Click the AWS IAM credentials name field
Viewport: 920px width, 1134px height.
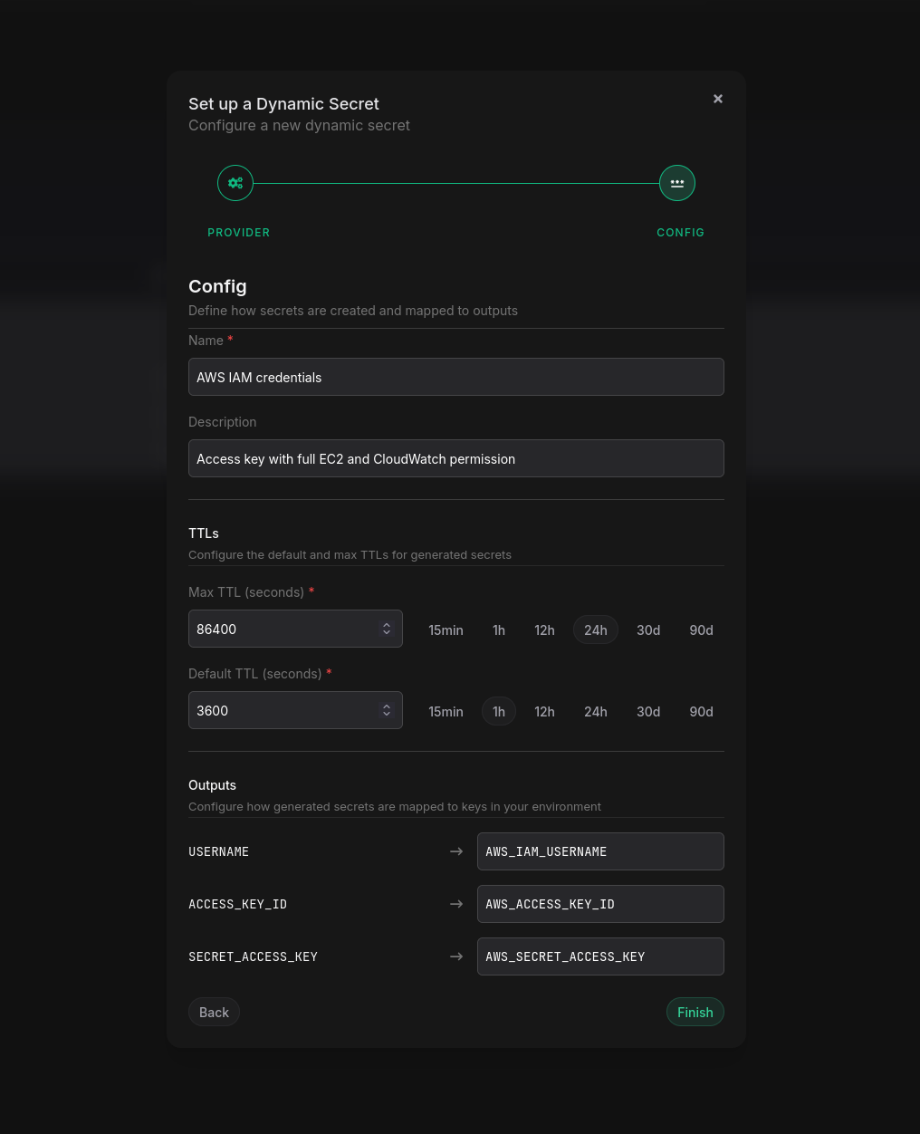(x=456, y=377)
